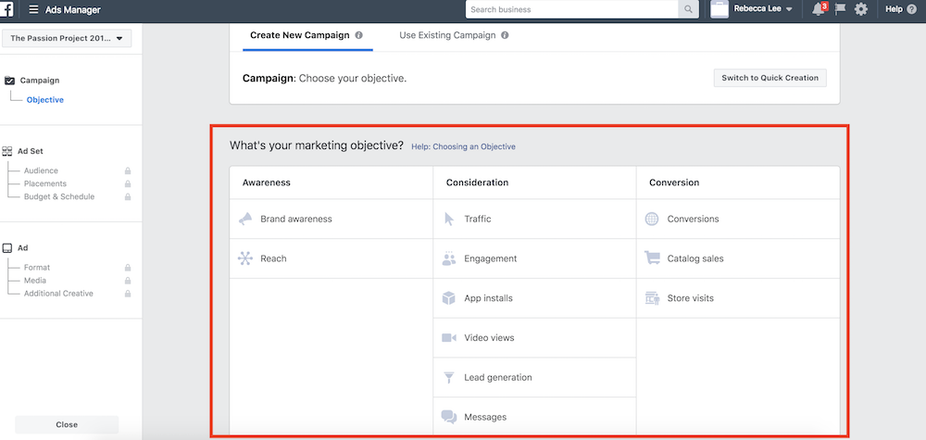The height and width of the screenshot is (440, 926).
Task: Select Format under Ad
Action: click(37, 268)
